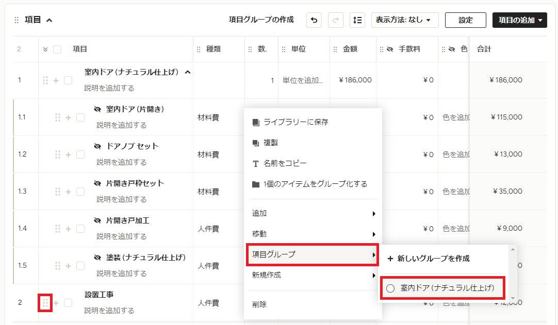Click plus icon on group row 1
This screenshot has height=325, width=558.
coord(56,81)
